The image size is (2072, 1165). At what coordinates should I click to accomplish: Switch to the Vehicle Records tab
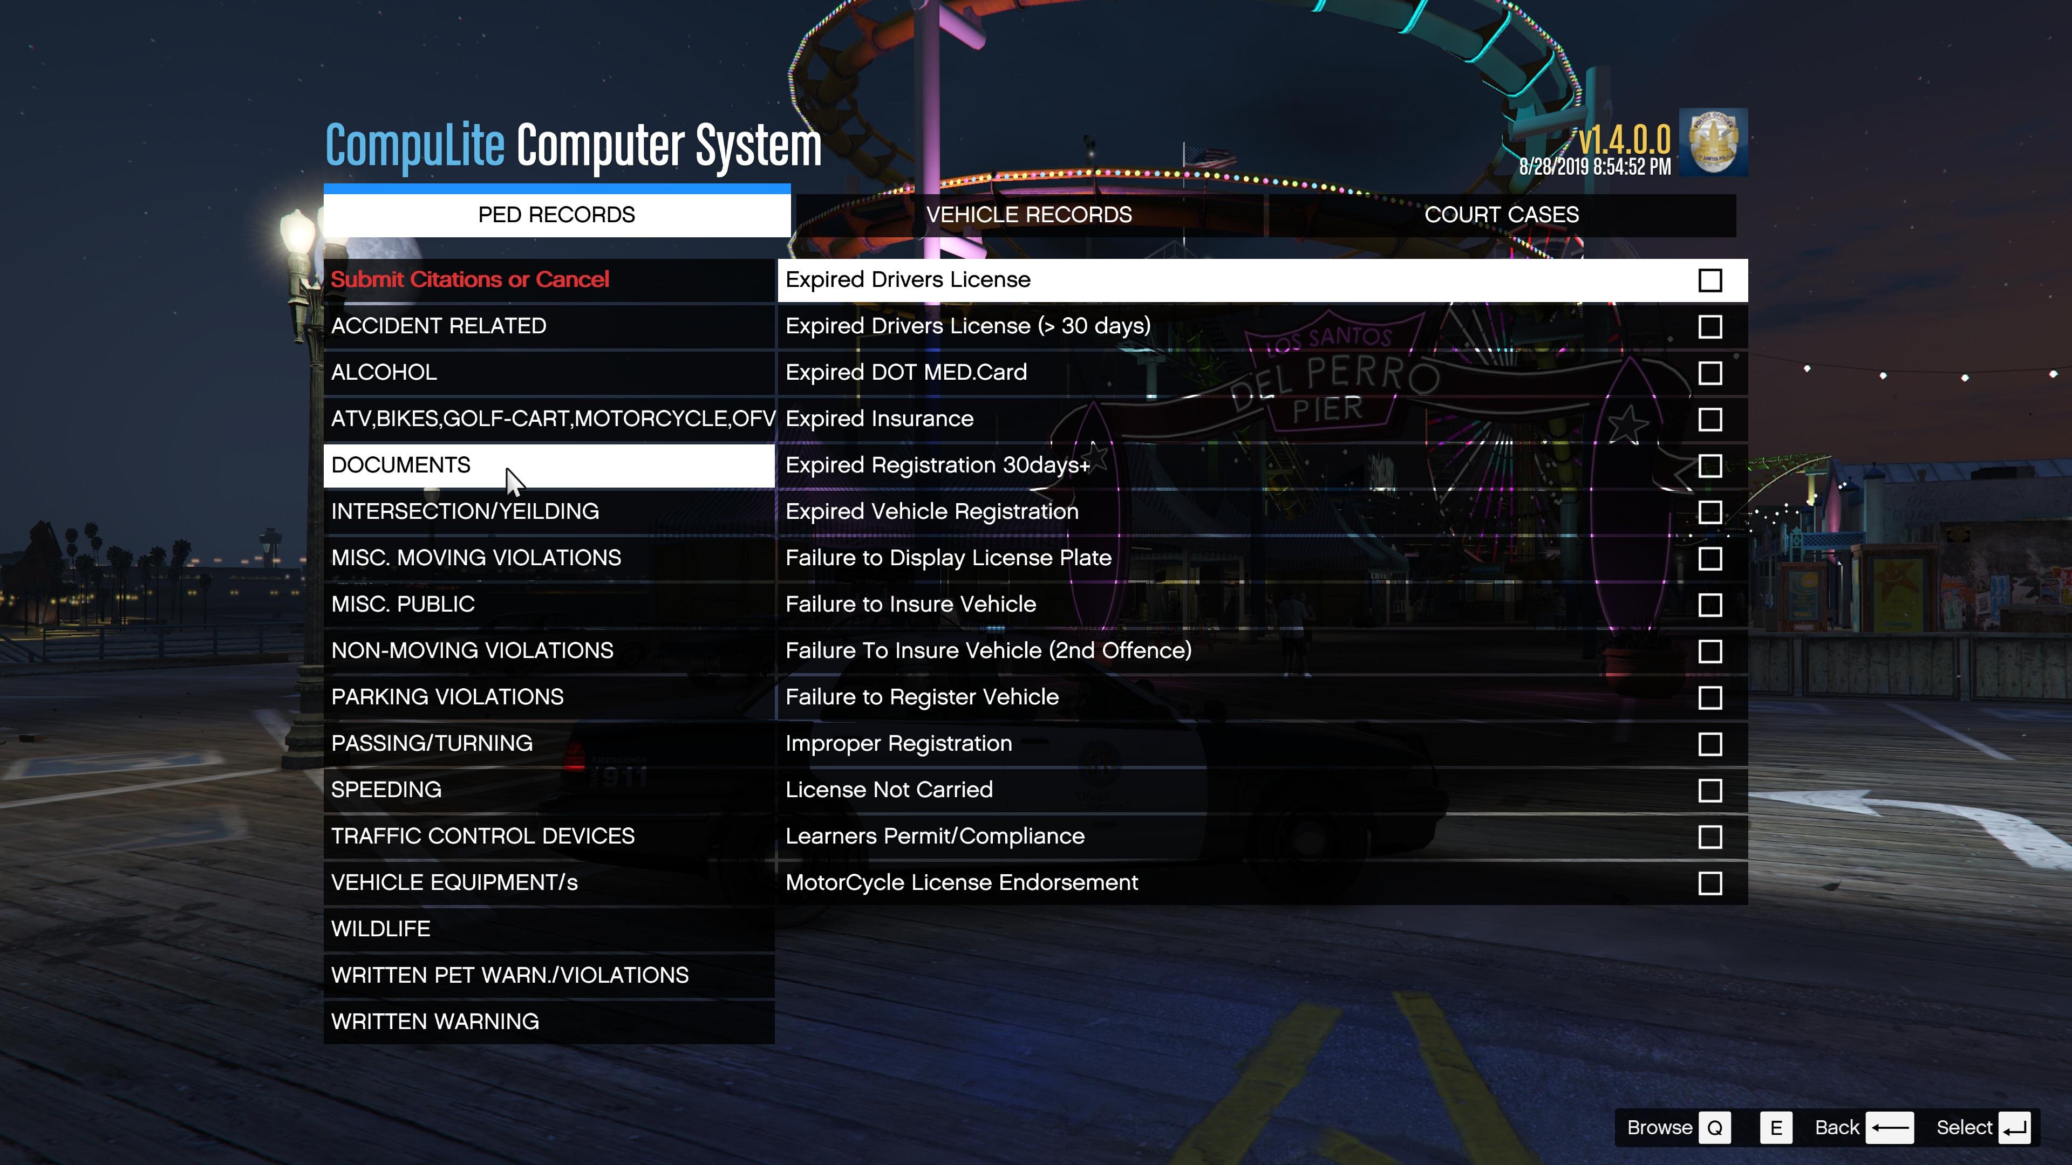click(1028, 215)
